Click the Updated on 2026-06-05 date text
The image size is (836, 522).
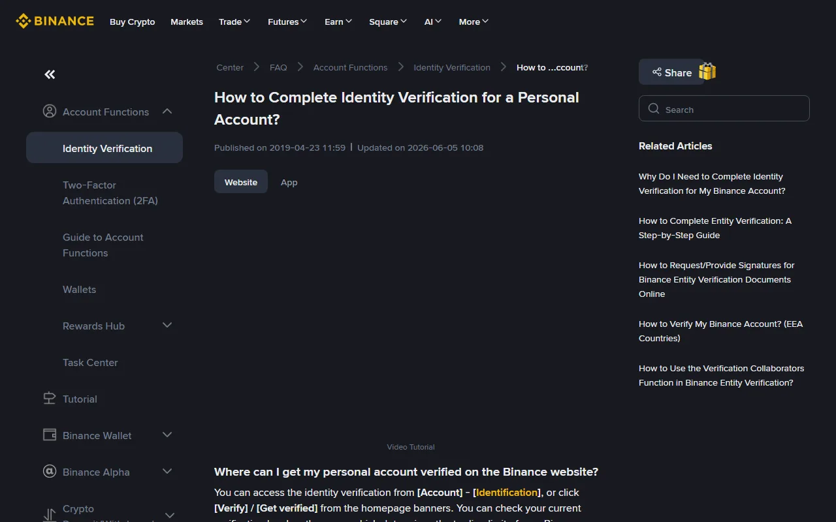pyautogui.click(x=420, y=147)
